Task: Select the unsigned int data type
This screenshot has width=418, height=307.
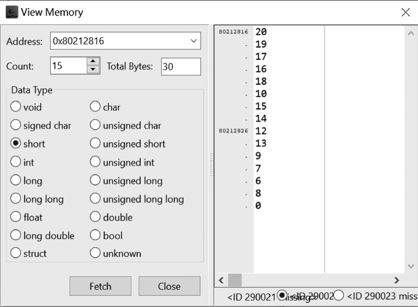Action: (x=95, y=162)
